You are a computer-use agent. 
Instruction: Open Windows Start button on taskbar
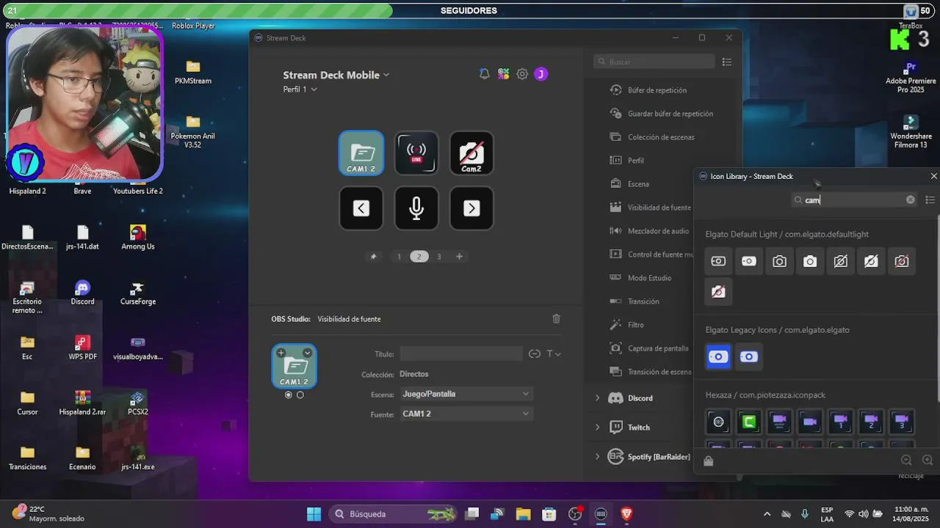(314, 514)
